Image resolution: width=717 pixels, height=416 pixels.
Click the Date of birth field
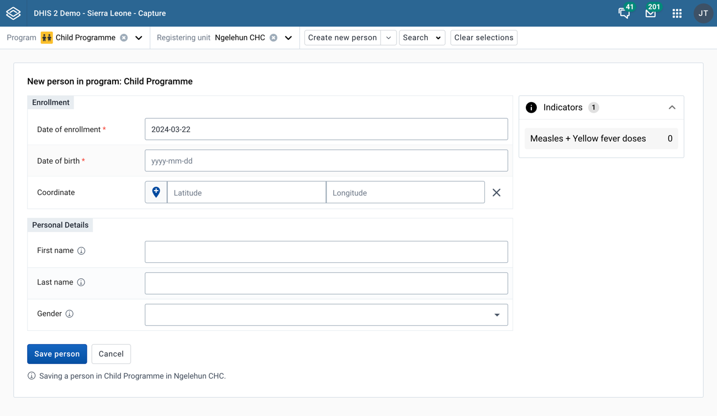(326, 160)
